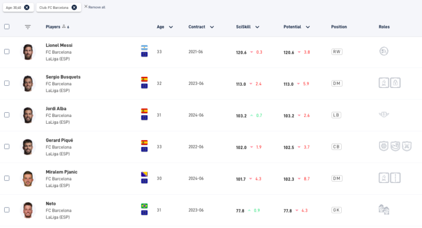Select the Lionel Messi row checkbox
422x228 pixels.
point(7,52)
